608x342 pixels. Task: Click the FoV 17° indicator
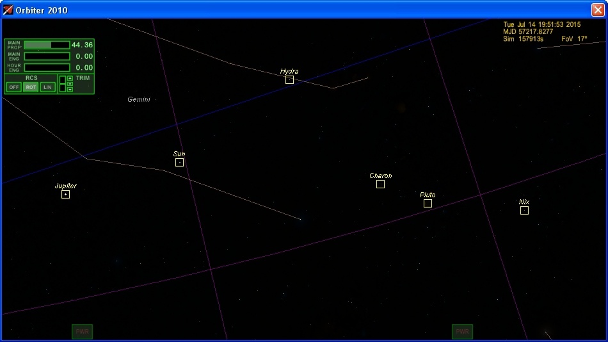tap(574, 39)
